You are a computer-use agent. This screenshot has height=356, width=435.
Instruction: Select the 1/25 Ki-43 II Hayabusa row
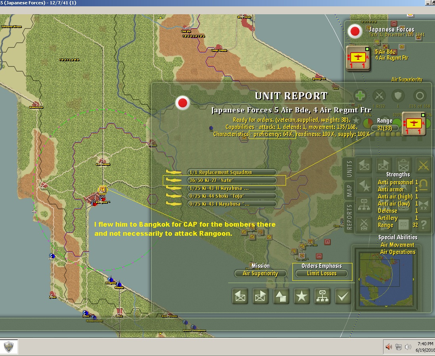(x=232, y=188)
